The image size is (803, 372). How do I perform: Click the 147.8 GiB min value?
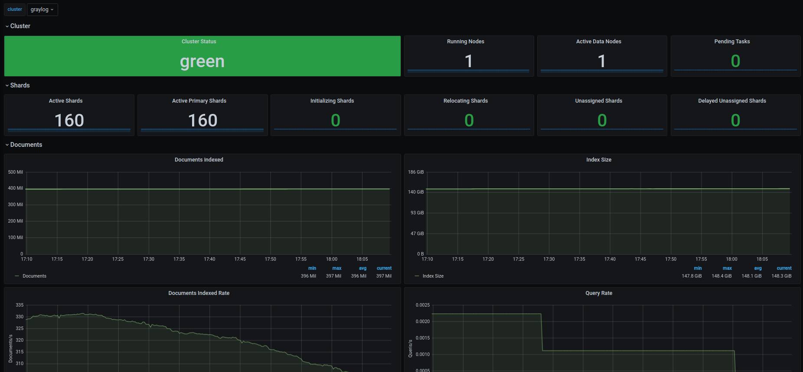point(692,276)
